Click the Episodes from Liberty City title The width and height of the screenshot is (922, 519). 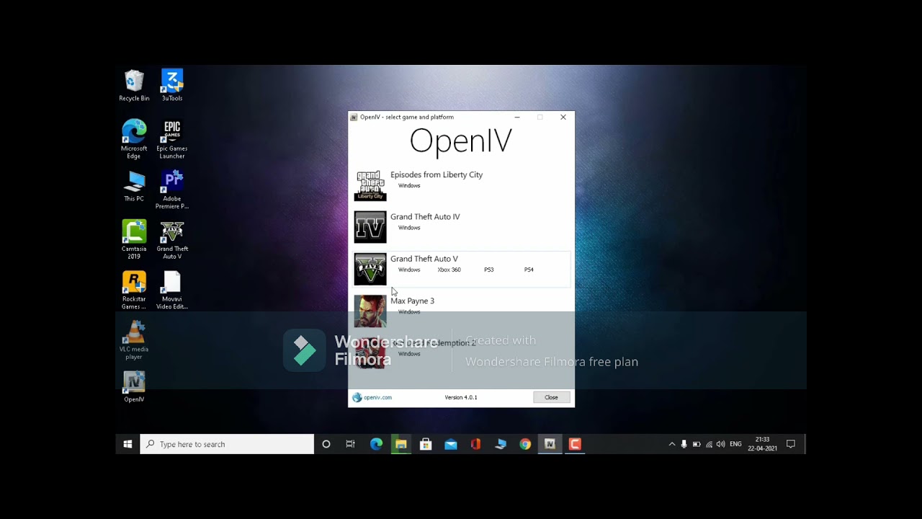pyautogui.click(x=437, y=174)
